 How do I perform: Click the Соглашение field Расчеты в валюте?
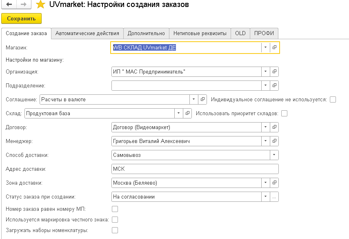pos(115,100)
